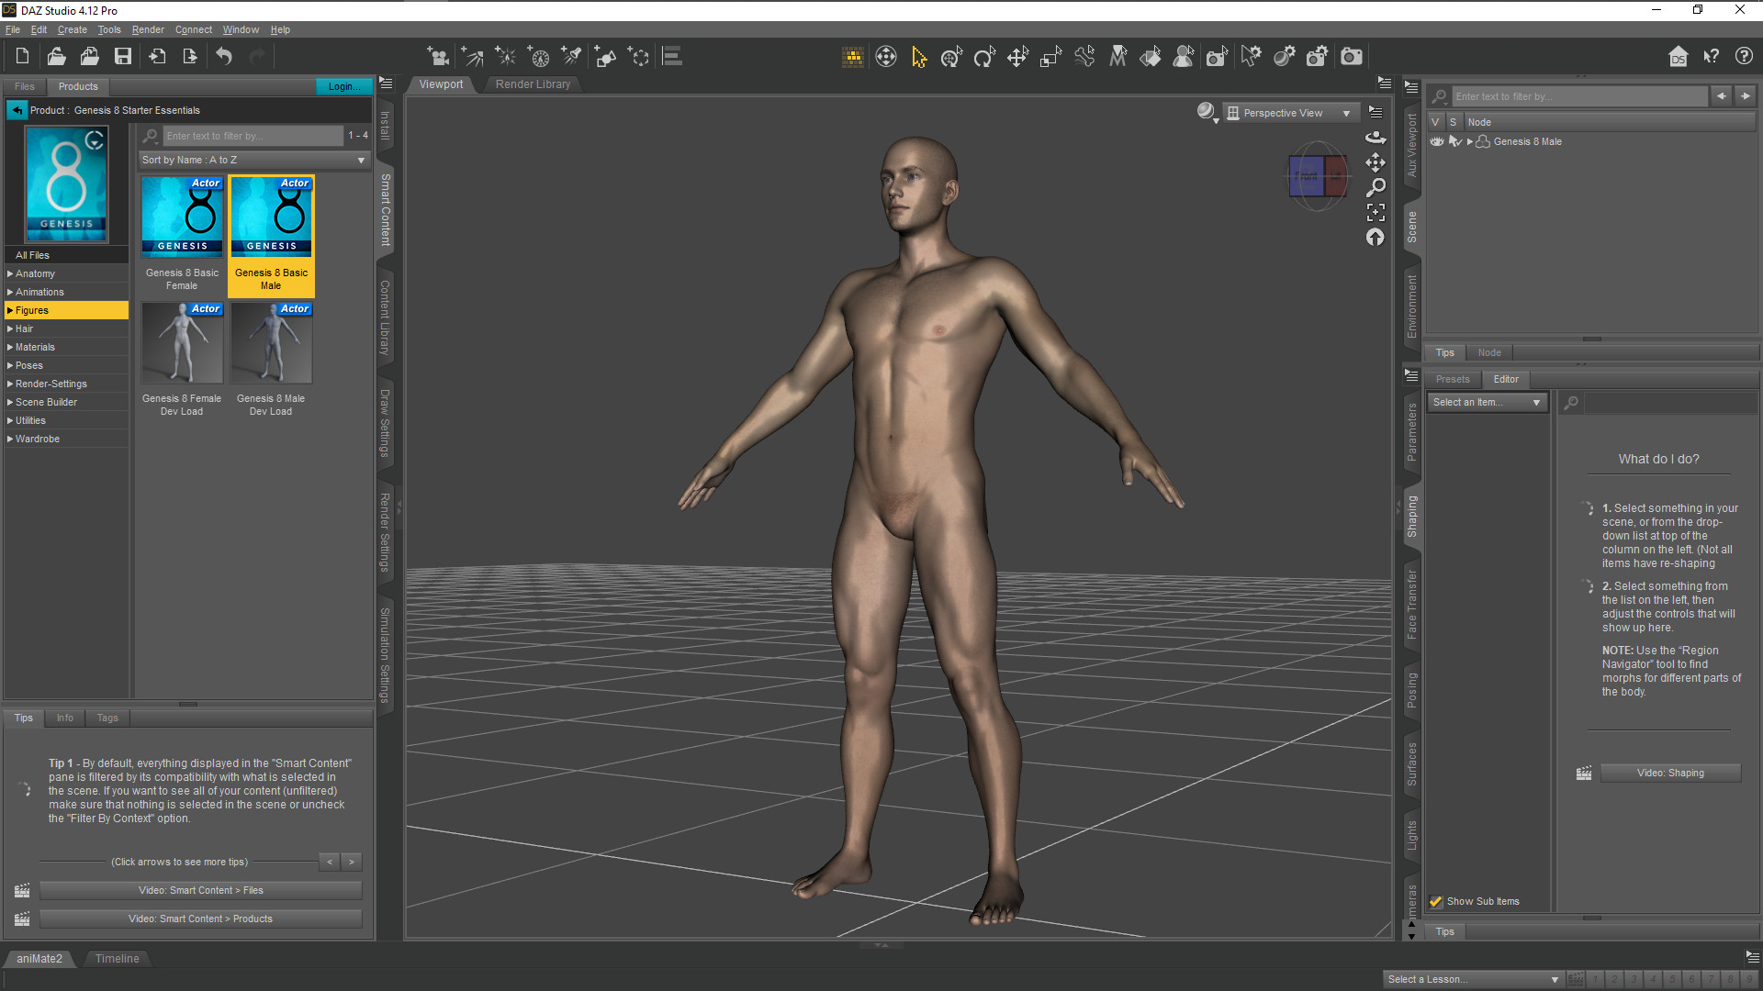1763x991 pixels.
Task: Click the Login button
Action: 343,86
